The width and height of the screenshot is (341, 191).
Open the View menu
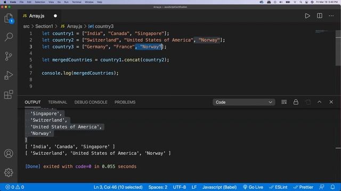[51, 2]
